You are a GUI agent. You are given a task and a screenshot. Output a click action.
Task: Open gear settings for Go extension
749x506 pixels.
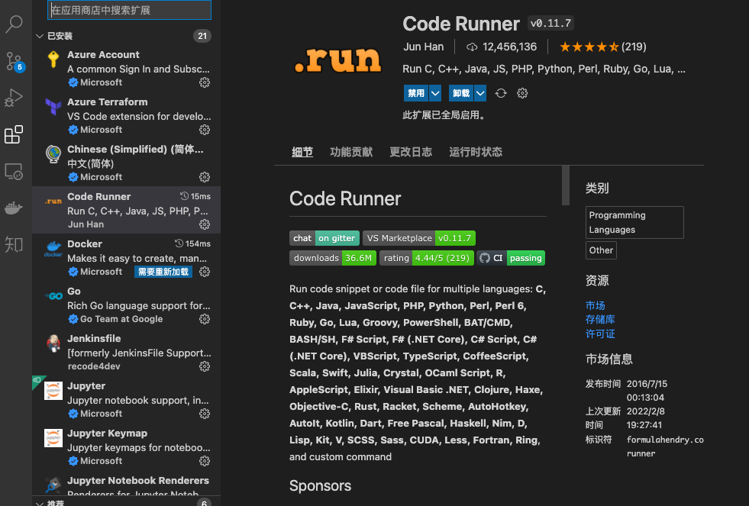coord(205,319)
